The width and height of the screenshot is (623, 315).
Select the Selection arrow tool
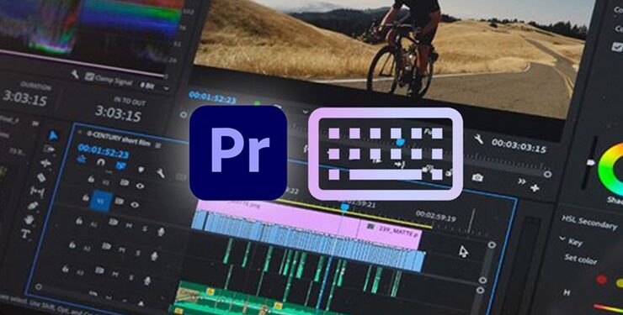53,135
